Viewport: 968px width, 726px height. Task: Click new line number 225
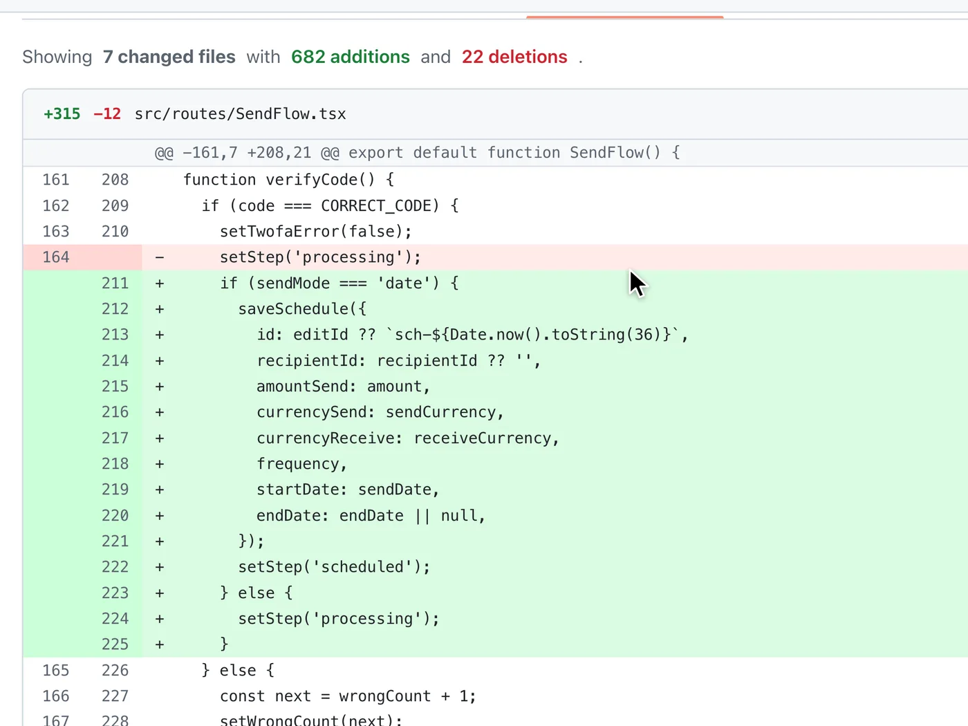[115, 644]
